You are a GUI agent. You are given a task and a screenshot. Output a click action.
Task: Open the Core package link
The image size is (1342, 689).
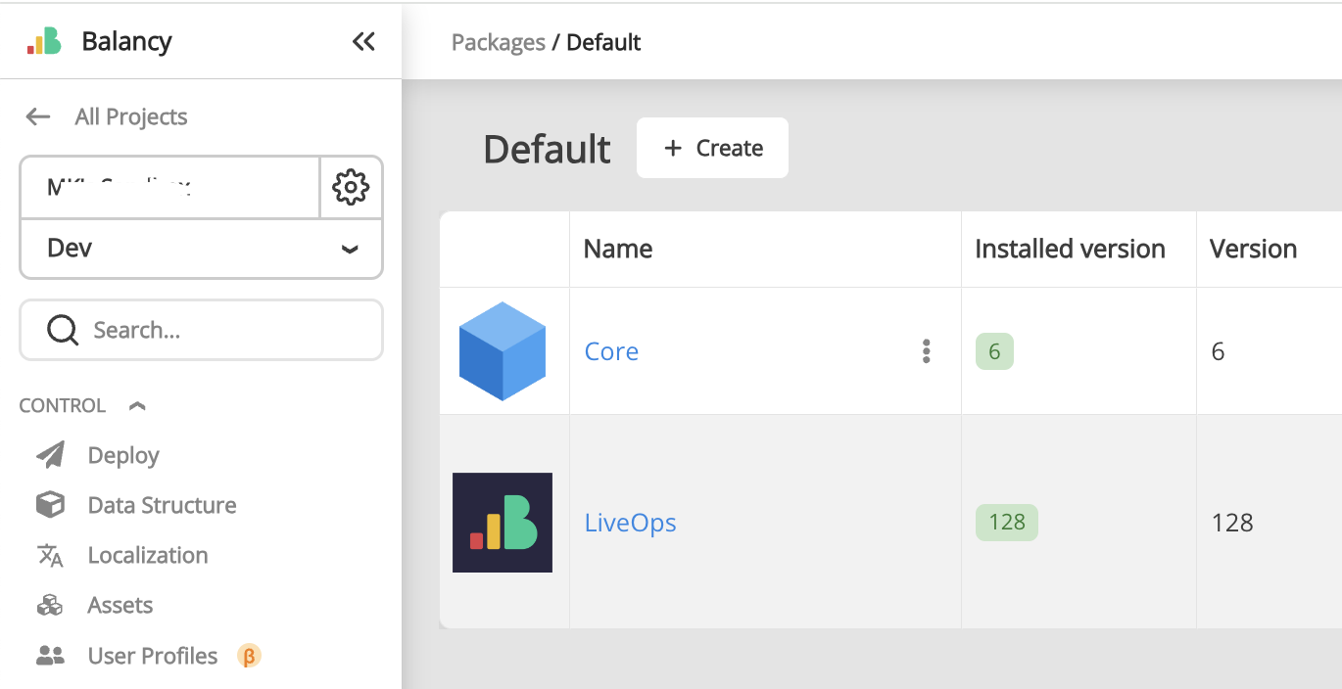611,351
